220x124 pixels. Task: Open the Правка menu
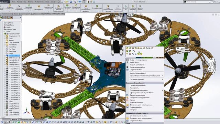(x=19, y=2)
